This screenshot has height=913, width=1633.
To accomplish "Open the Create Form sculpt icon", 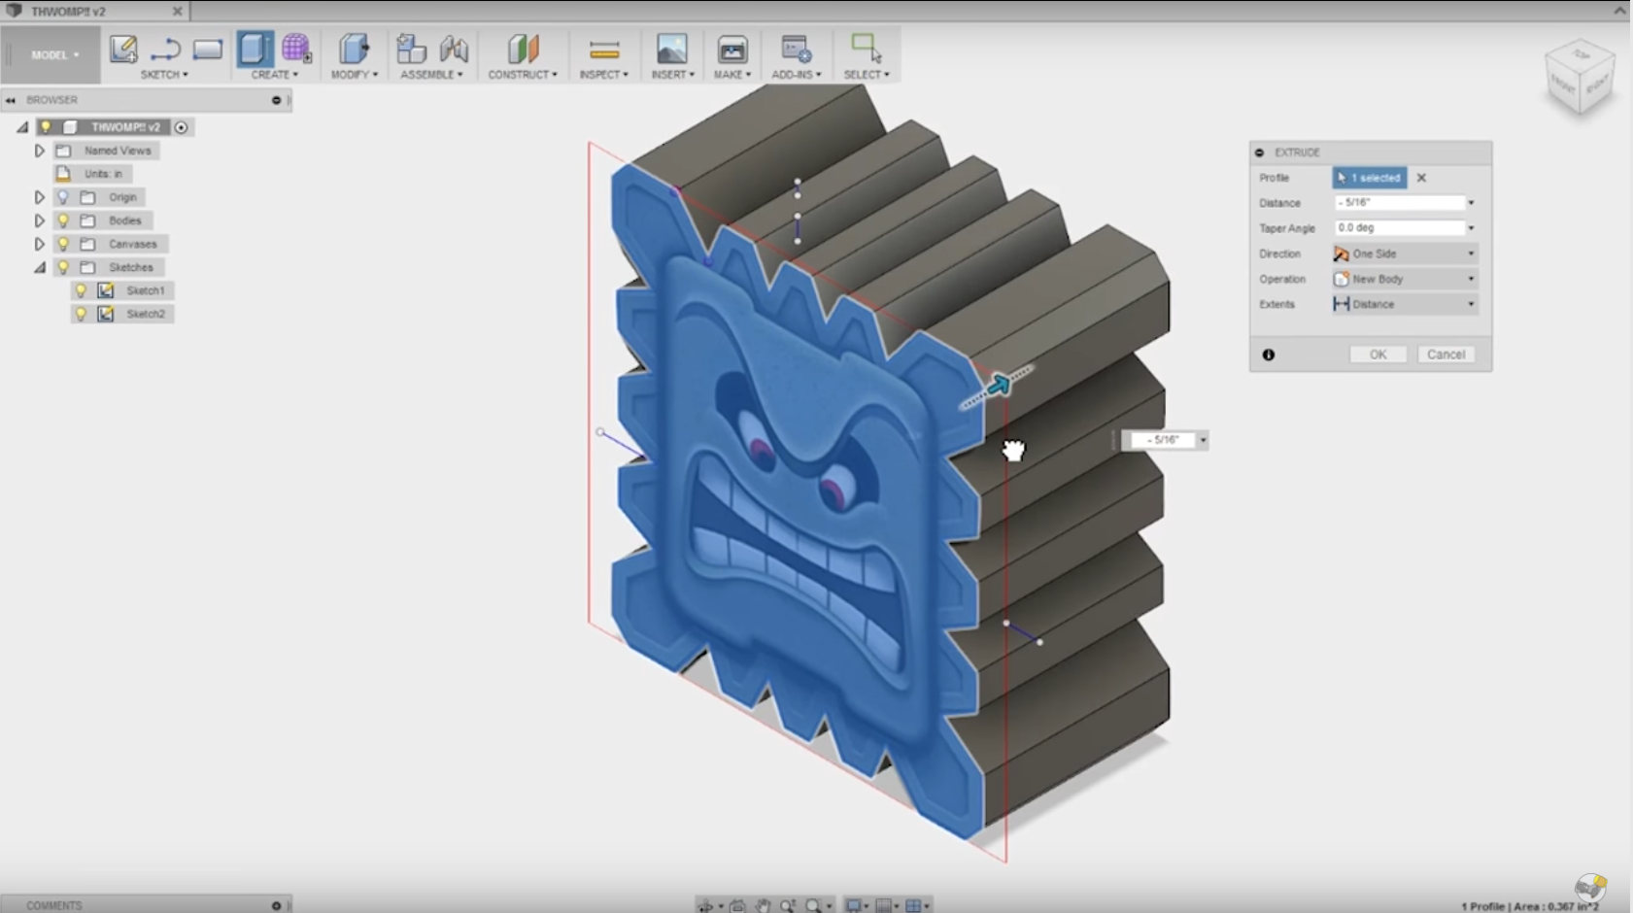I will pos(296,49).
